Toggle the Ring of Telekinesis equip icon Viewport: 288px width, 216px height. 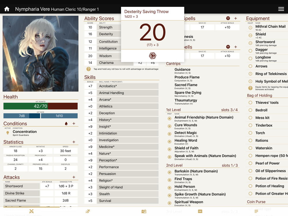tap(250, 74)
